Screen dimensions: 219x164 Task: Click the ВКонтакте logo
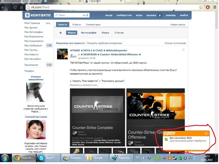point(38,15)
